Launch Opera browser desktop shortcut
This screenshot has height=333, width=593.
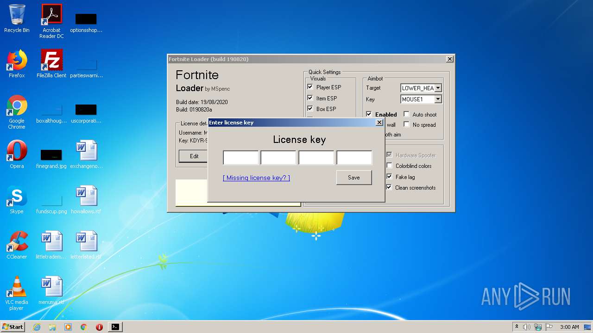(x=17, y=154)
